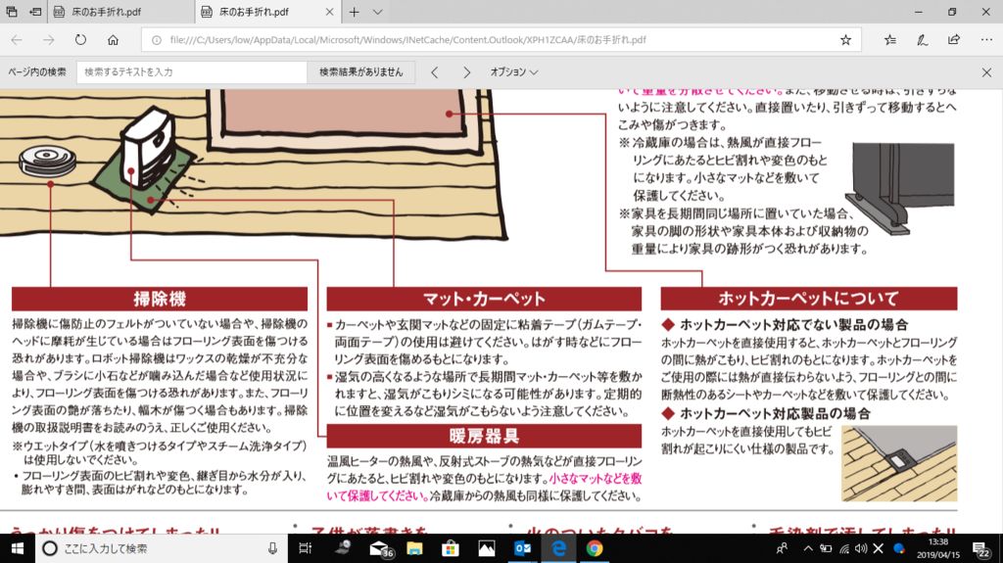Image resolution: width=1003 pixels, height=563 pixels.
Task: Go to the next search result arrow
Action: click(x=466, y=72)
